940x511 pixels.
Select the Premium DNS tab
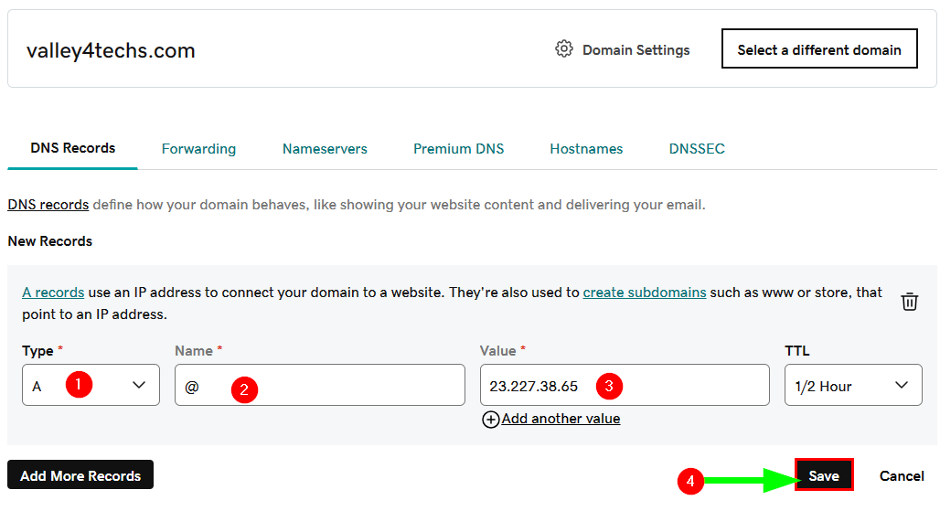pos(458,149)
